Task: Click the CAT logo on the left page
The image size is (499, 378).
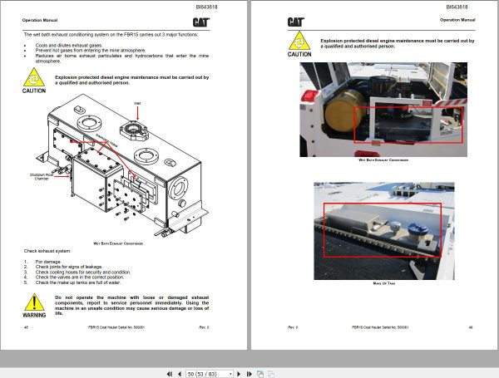Action: (x=201, y=22)
